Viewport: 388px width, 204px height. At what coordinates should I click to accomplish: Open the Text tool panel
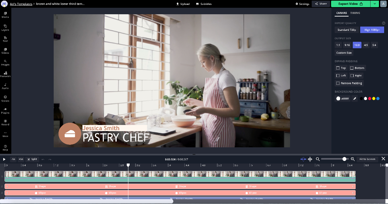pos(5,39)
